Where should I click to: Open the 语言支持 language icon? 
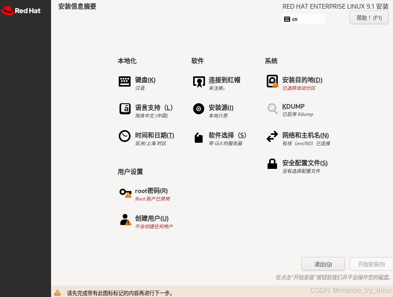(125, 109)
